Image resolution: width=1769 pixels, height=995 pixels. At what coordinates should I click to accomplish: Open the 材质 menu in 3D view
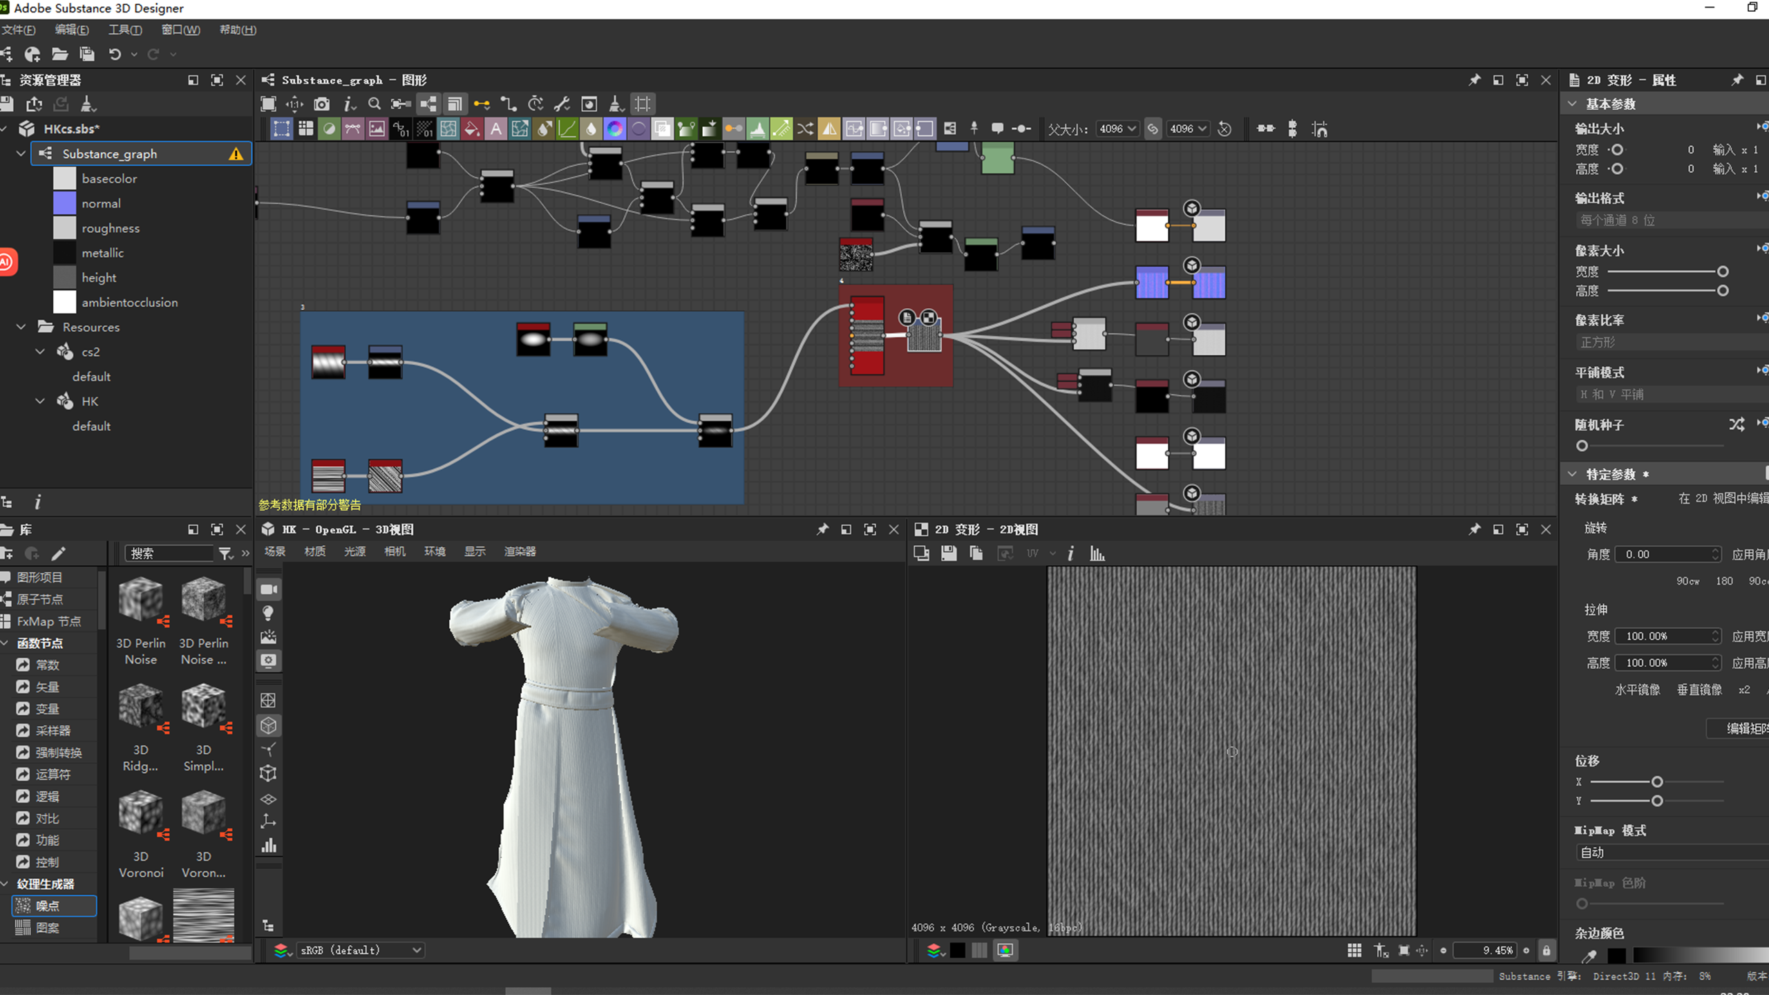tap(315, 551)
